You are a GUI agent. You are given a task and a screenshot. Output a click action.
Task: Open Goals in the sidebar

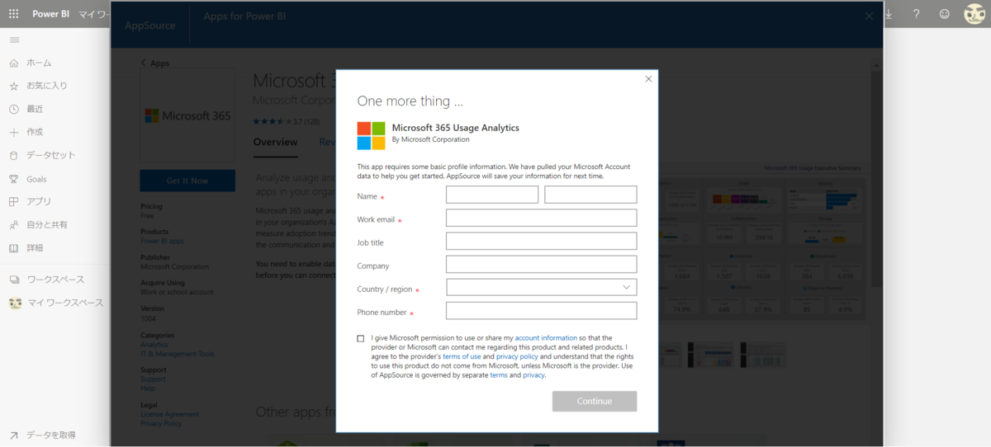36,179
